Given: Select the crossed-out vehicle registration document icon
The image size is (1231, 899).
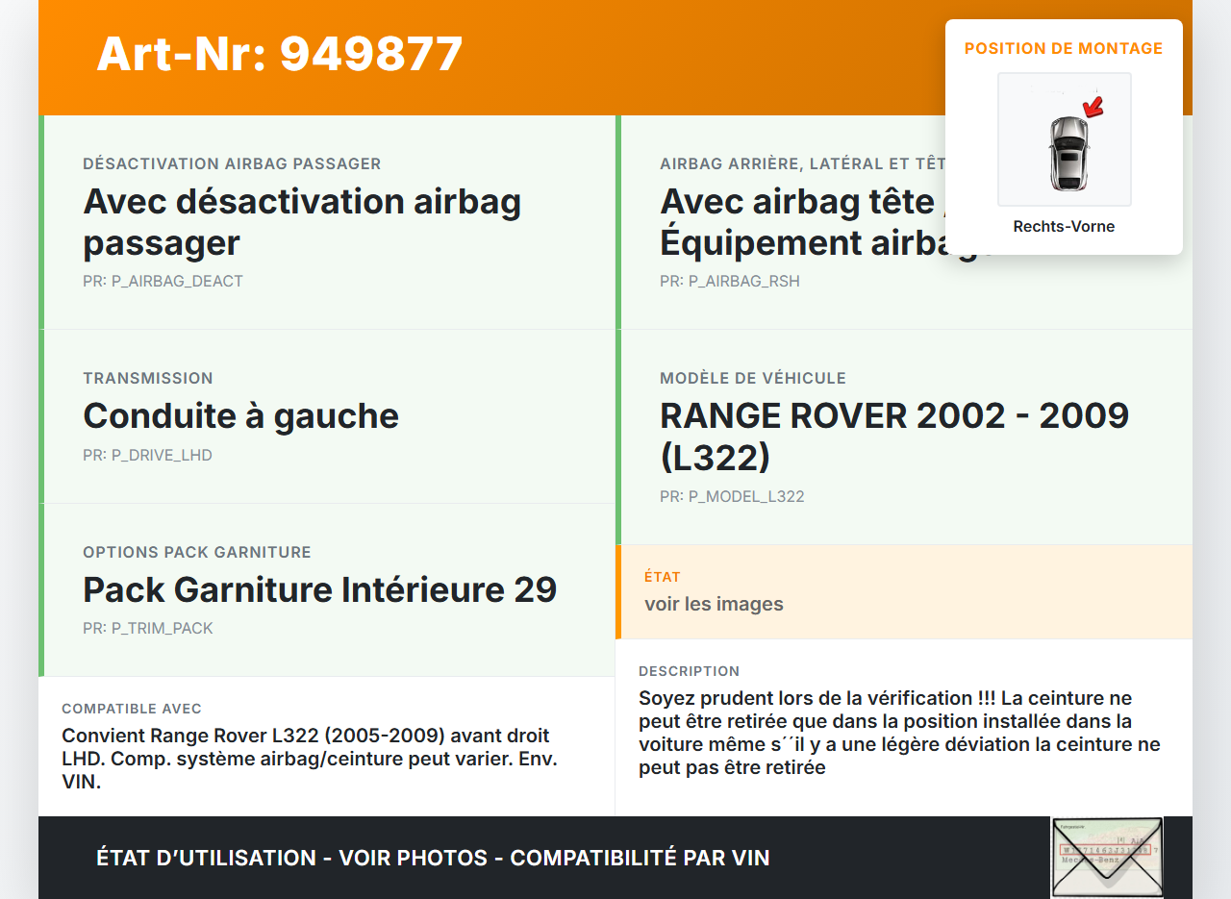Looking at the screenshot, I should [x=1107, y=857].
